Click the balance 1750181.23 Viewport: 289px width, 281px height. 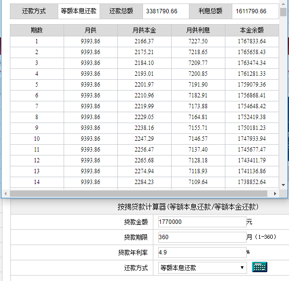252,128
